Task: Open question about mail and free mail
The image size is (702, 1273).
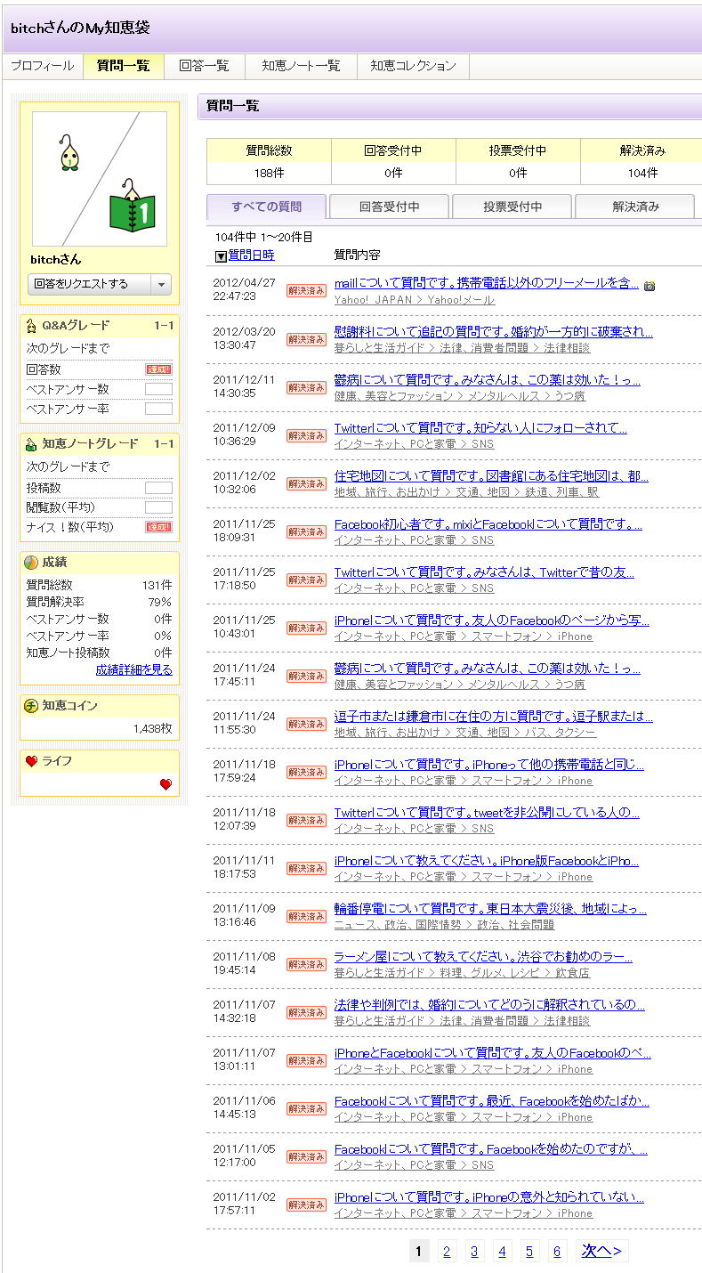Action: pyautogui.click(x=487, y=283)
